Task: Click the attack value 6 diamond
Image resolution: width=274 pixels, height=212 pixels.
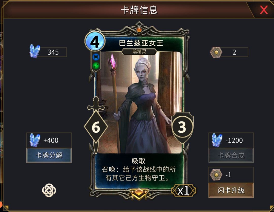Action: 96,127
